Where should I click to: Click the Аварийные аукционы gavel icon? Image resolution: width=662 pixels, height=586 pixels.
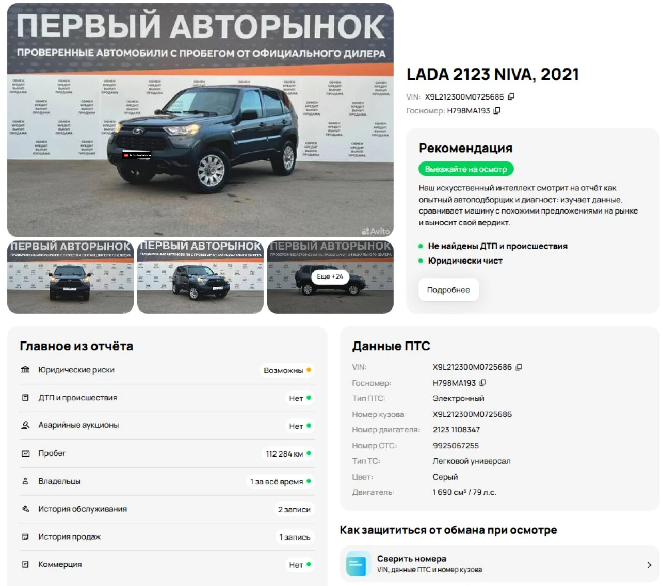[25, 425]
